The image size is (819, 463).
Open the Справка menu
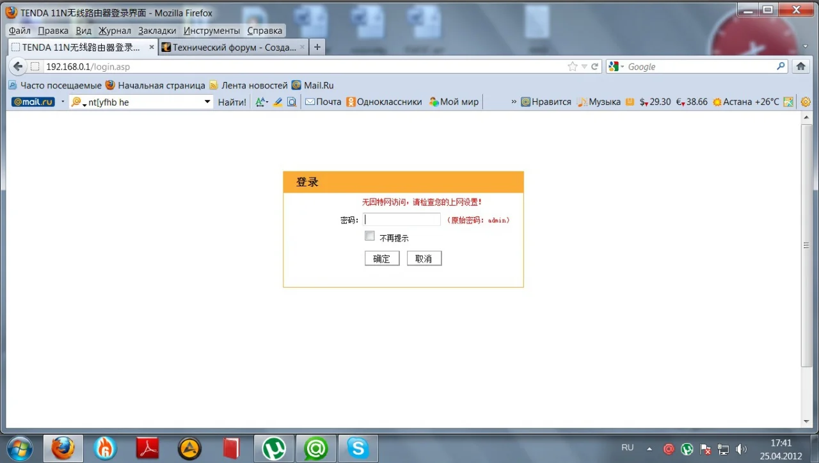265,30
